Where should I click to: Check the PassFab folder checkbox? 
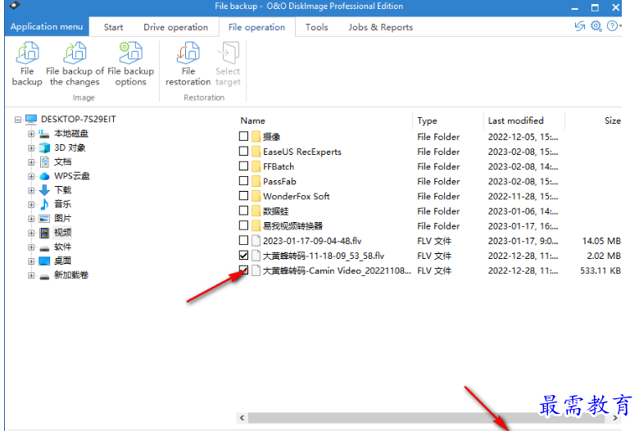click(243, 180)
